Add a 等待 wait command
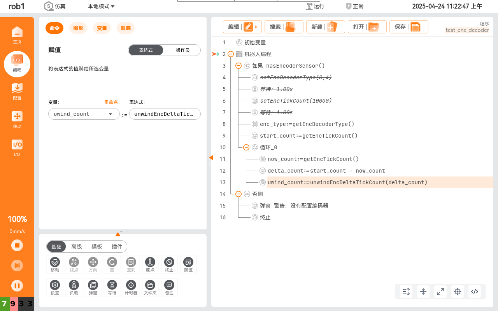Screen dimensions: 498x311 pyautogui.click(x=112, y=287)
